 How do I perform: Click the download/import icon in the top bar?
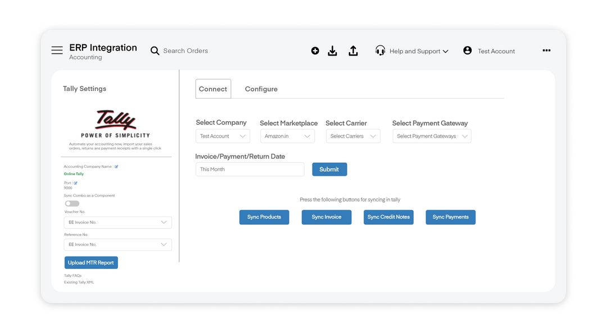[x=332, y=51]
